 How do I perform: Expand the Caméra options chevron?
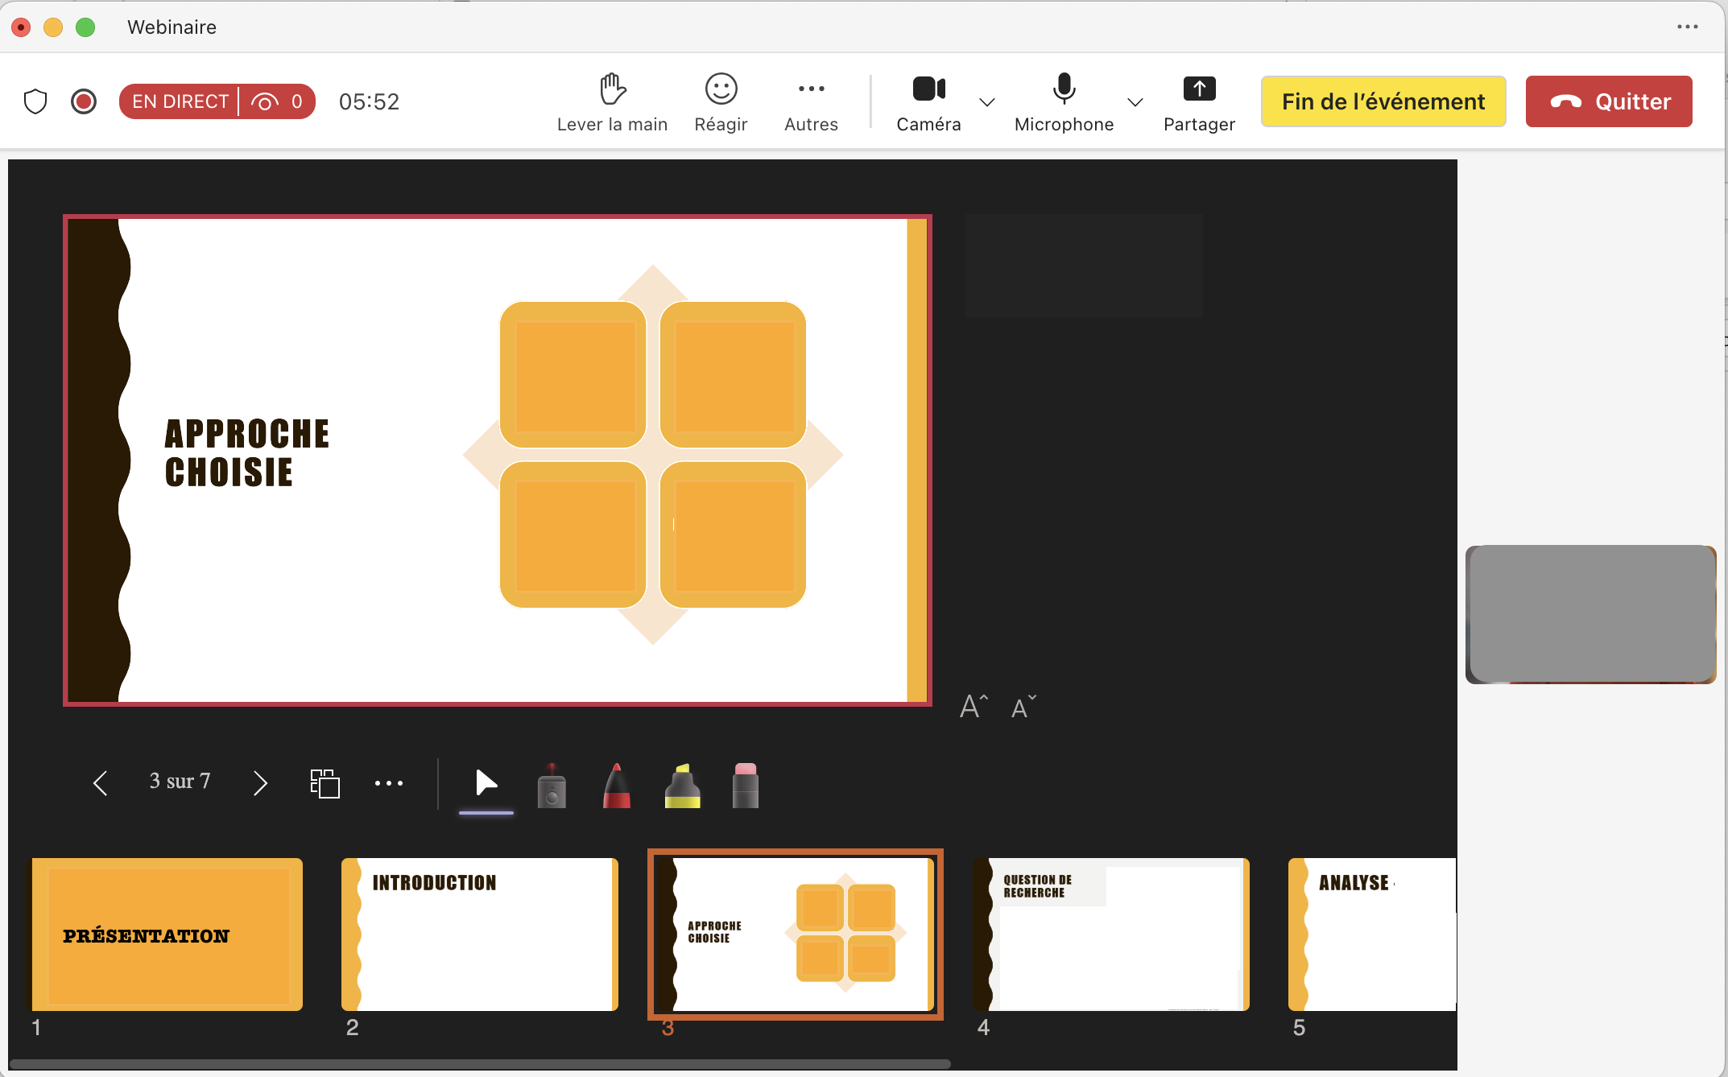pos(987,102)
